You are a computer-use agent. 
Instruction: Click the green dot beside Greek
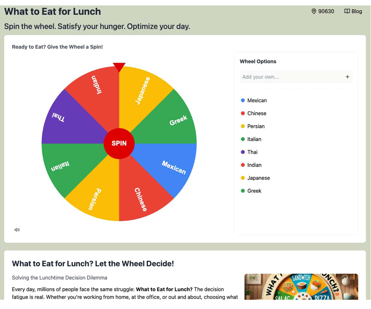point(243,191)
